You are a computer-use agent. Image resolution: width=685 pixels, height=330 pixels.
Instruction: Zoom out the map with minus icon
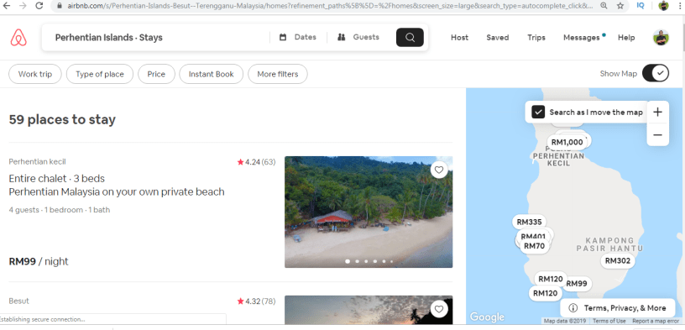point(657,134)
